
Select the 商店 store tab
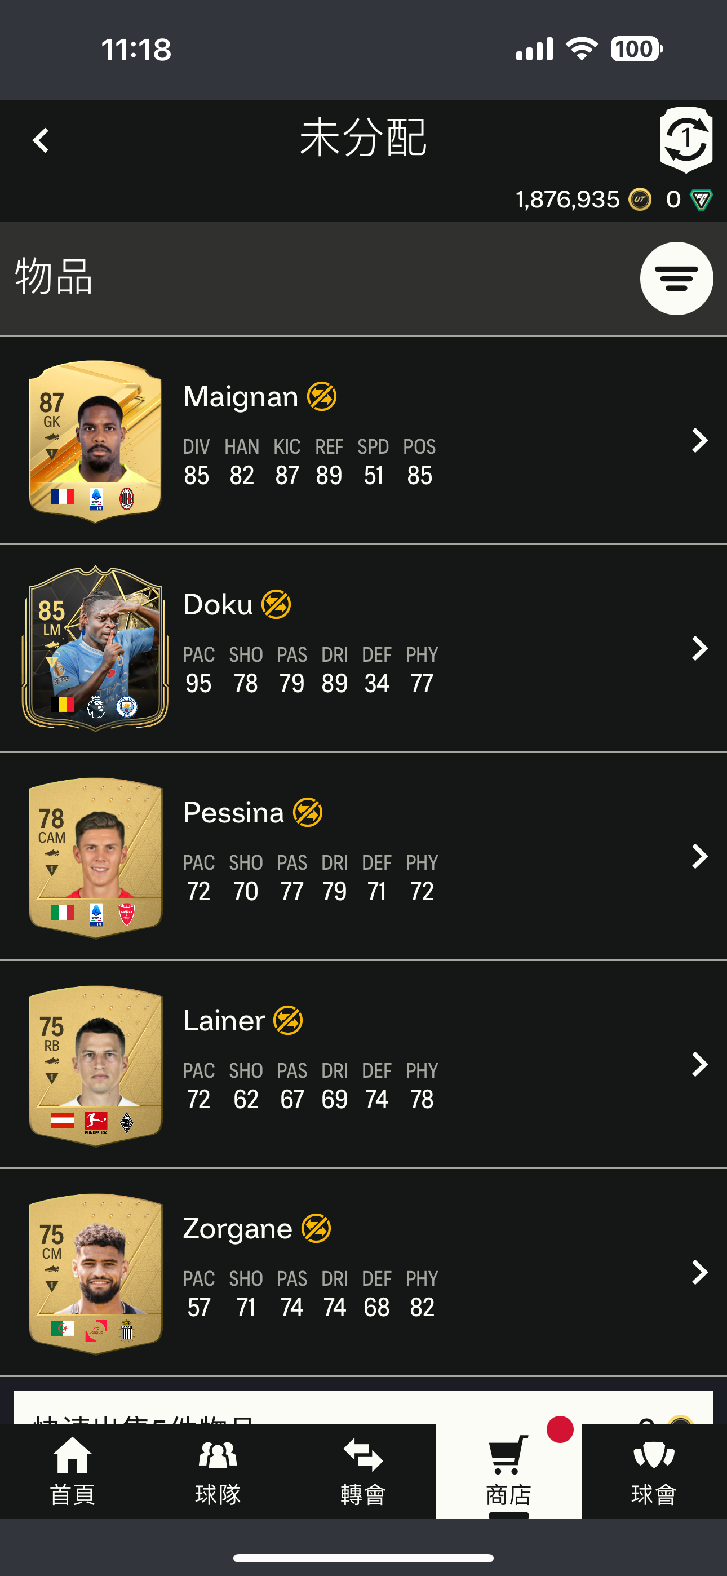[x=508, y=1471]
